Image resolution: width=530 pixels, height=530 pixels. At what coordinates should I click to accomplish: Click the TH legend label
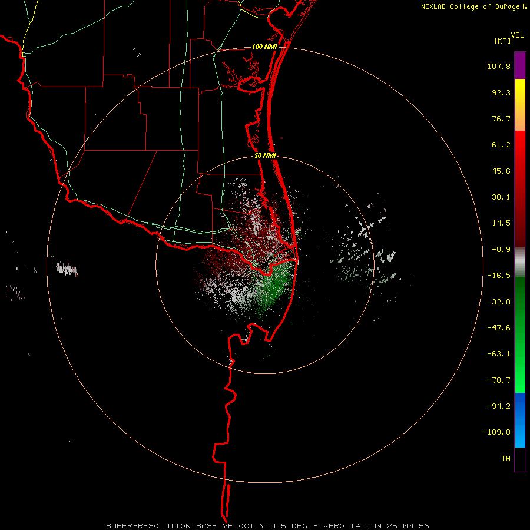click(x=506, y=459)
